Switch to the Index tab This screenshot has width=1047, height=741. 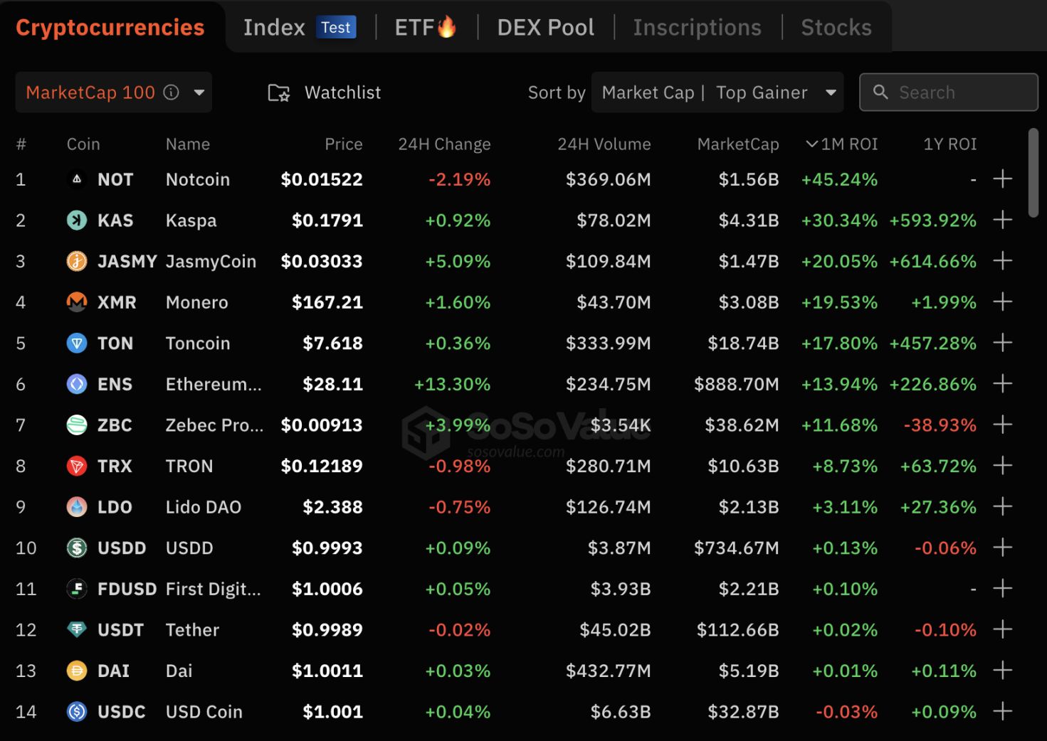coord(274,28)
